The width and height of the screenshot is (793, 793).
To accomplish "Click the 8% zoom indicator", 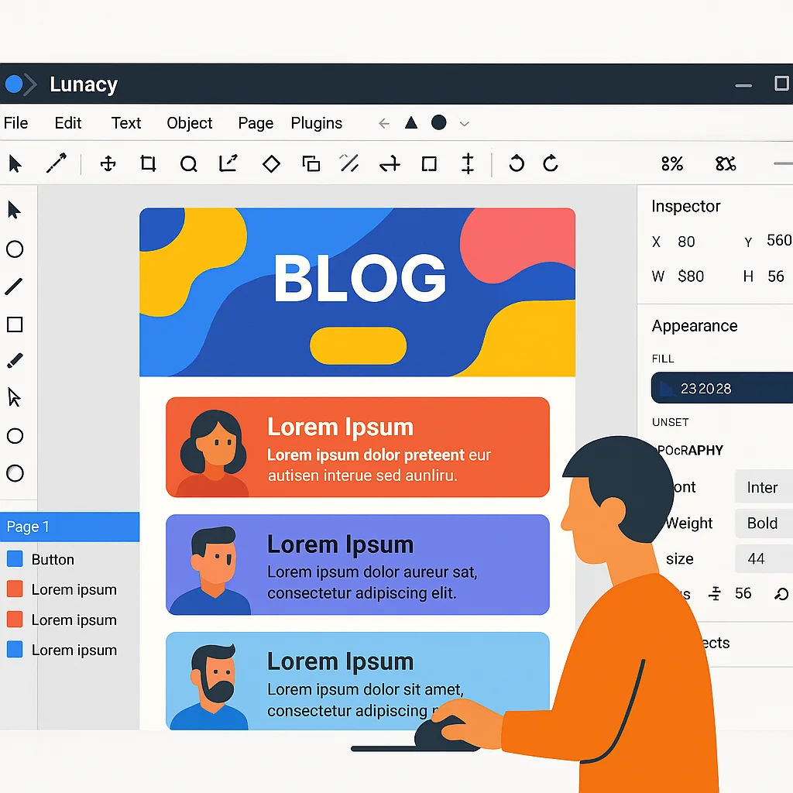I will [672, 163].
